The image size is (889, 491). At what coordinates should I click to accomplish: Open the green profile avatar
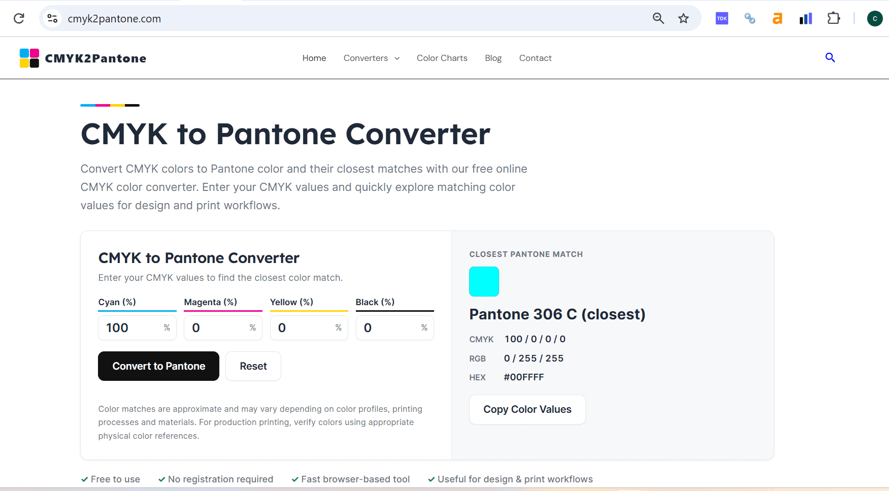tap(875, 19)
